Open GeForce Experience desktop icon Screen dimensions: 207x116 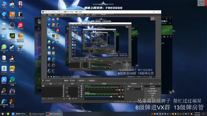tap(12, 38)
